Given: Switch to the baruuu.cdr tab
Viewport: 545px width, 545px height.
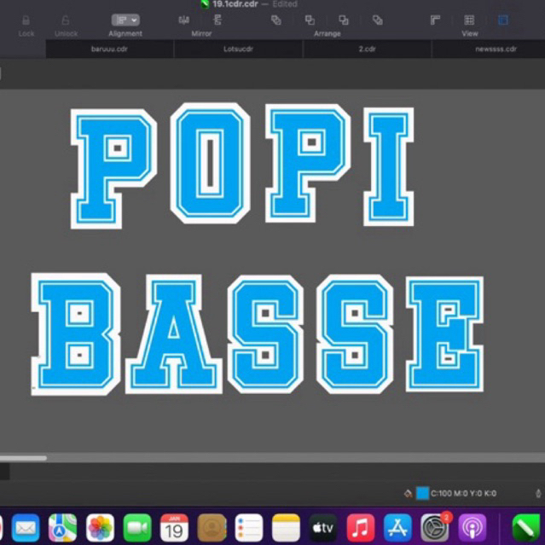Looking at the screenshot, I should point(108,49).
